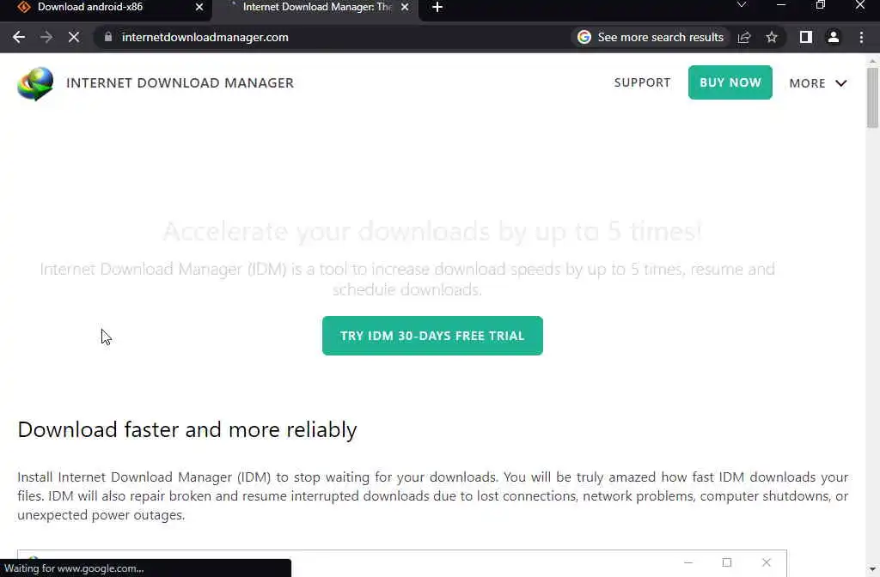
Task: Click the Download faster and more reliably heading
Action: [186, 429]
